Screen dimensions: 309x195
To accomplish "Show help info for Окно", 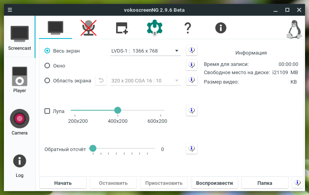I will [x=192, y=65].
